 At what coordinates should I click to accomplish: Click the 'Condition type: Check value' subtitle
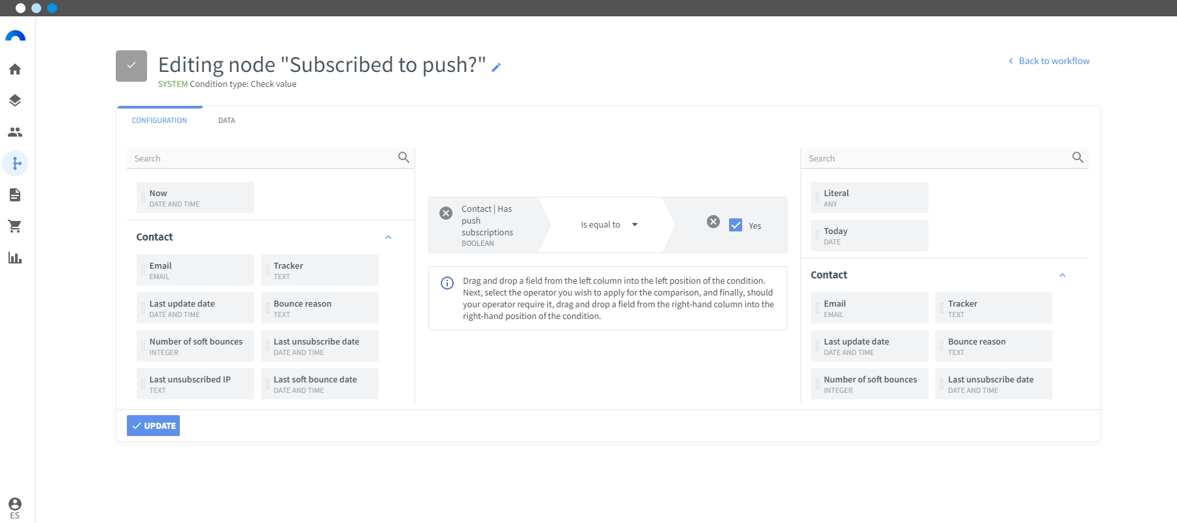(243, 84)
